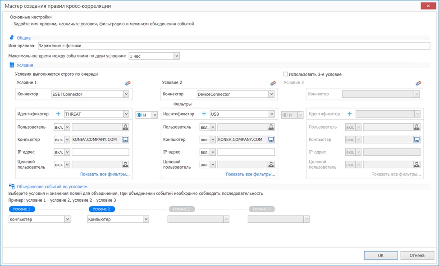Click computer picker icon in Условие 2 Компьютер
This screenshot has width=439, height=266.
tap(271, 140)
